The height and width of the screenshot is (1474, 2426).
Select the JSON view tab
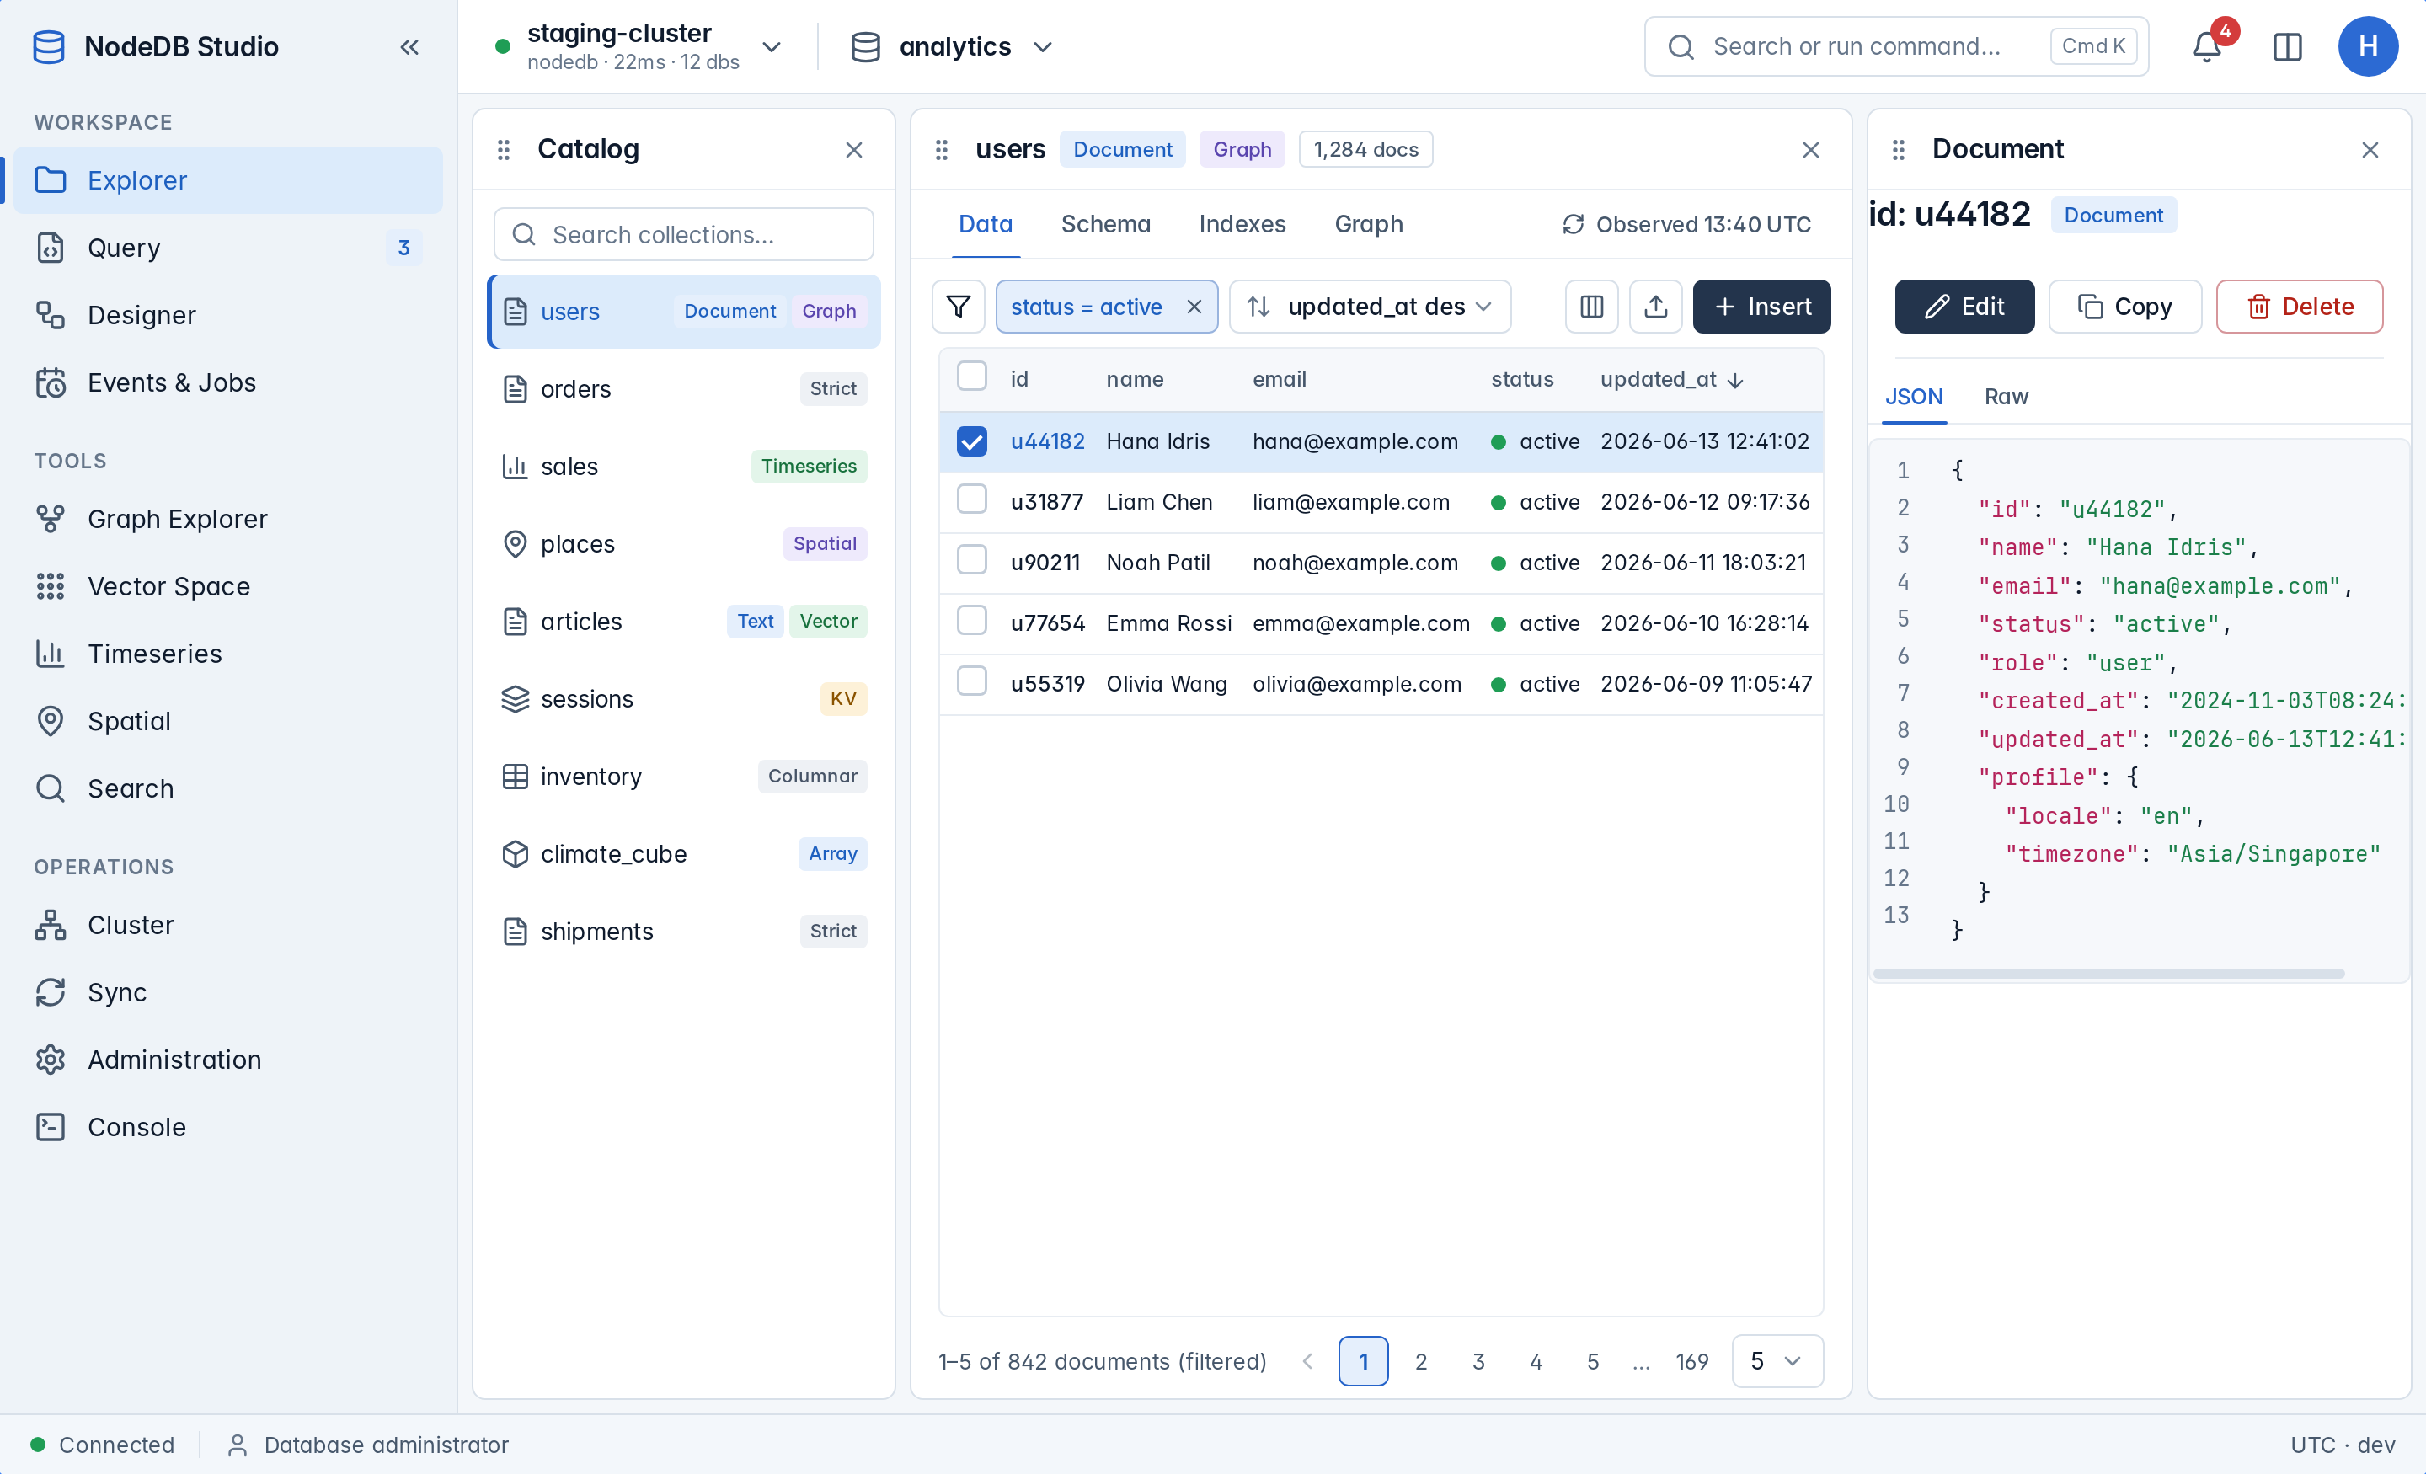tap(1913, 397)
